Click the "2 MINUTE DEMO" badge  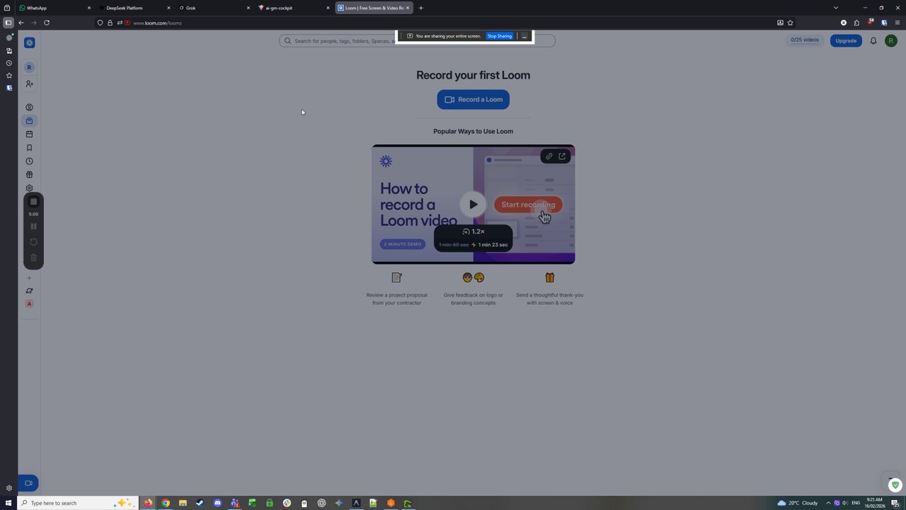tap(403, 244)
